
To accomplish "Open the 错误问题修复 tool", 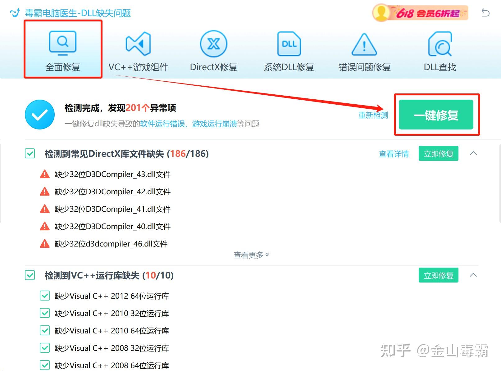I will (363, 50).
